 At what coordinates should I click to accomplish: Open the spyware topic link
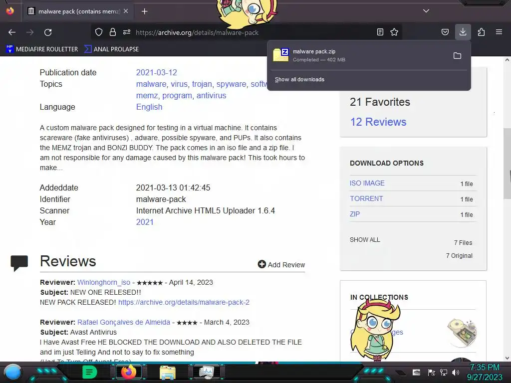[232, 84]
